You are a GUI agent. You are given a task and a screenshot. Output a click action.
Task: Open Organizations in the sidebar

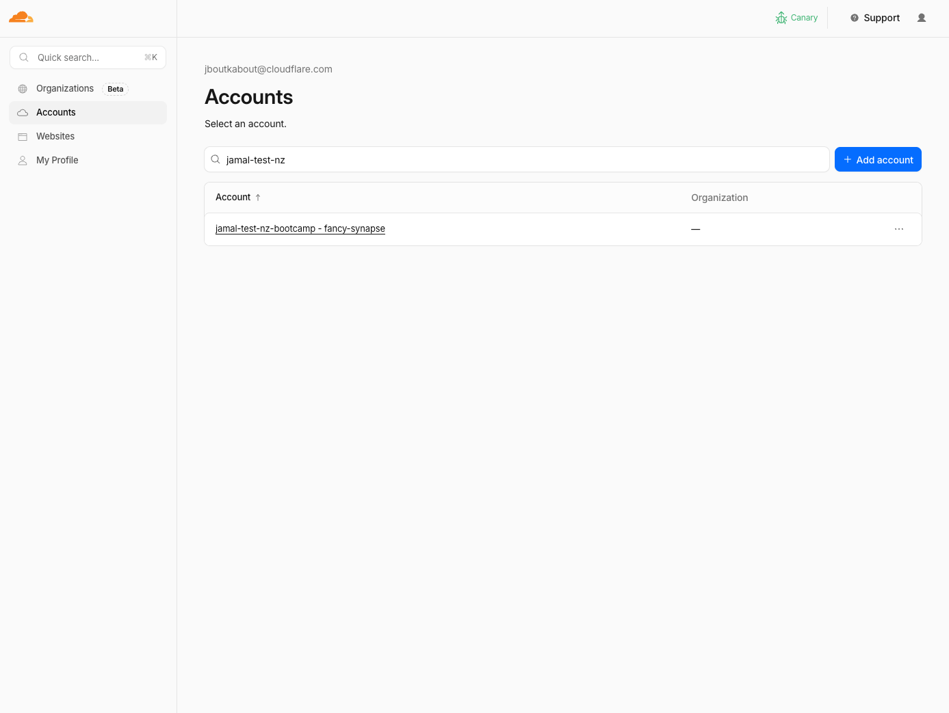88,89
